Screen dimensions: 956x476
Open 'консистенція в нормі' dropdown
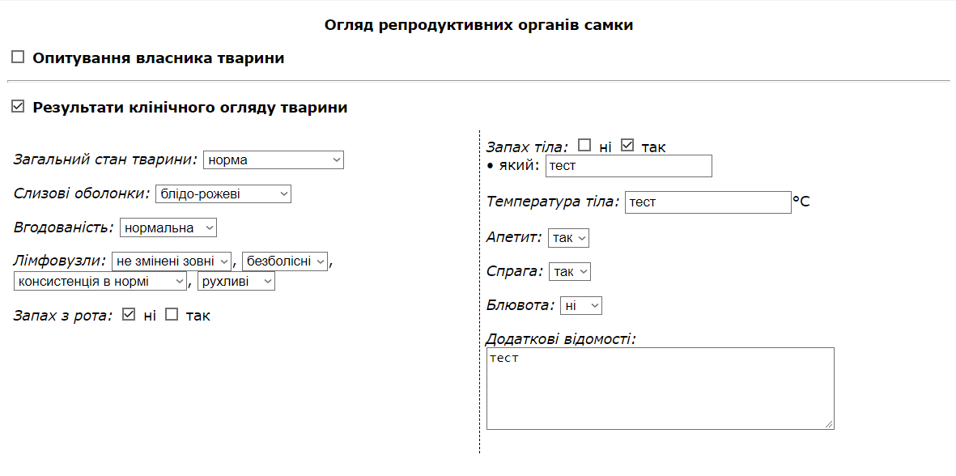click(101, 282)
